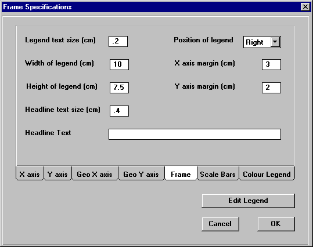Click the Y axis margin input

272,88
